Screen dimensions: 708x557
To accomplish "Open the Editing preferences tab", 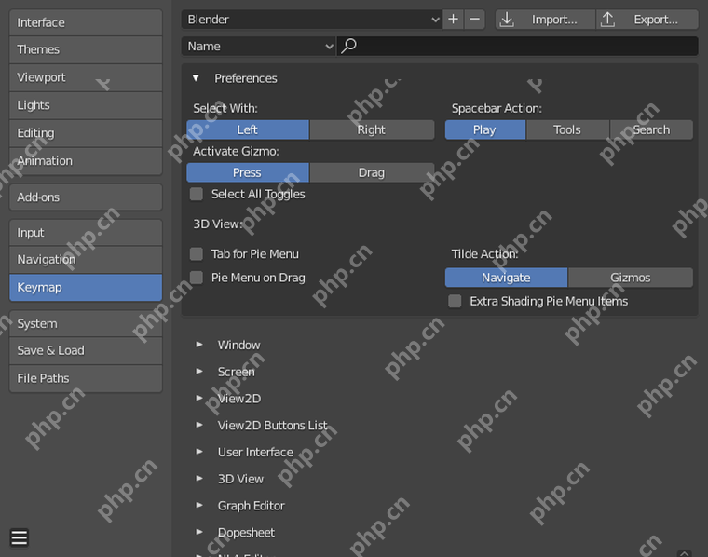I will (x=86, y=133).
